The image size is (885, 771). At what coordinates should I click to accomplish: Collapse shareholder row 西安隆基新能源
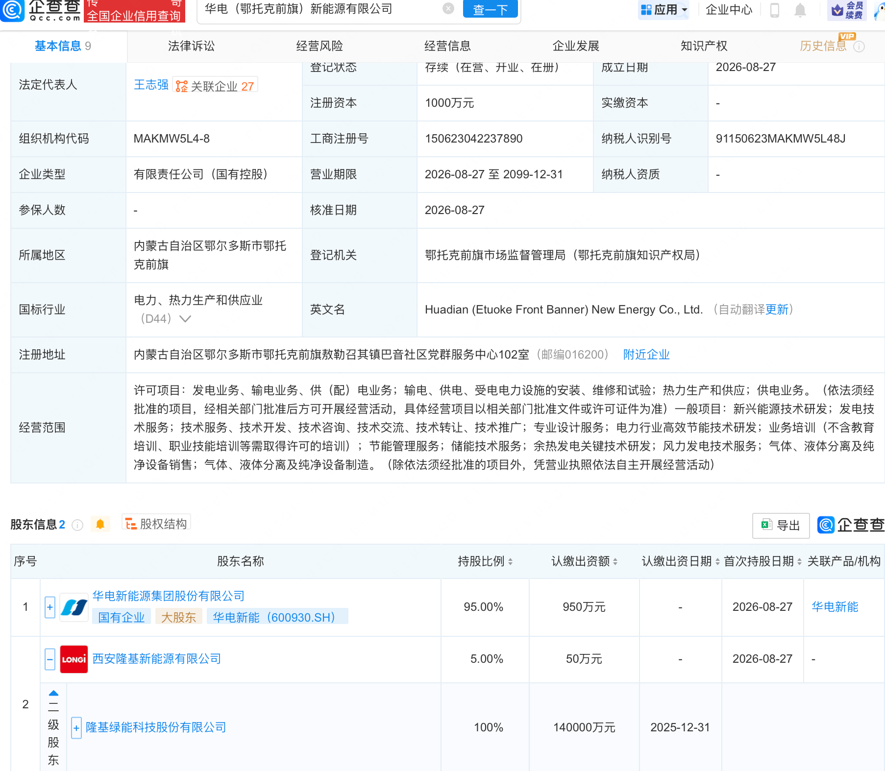pyautogui.click(x=50, y=659)
